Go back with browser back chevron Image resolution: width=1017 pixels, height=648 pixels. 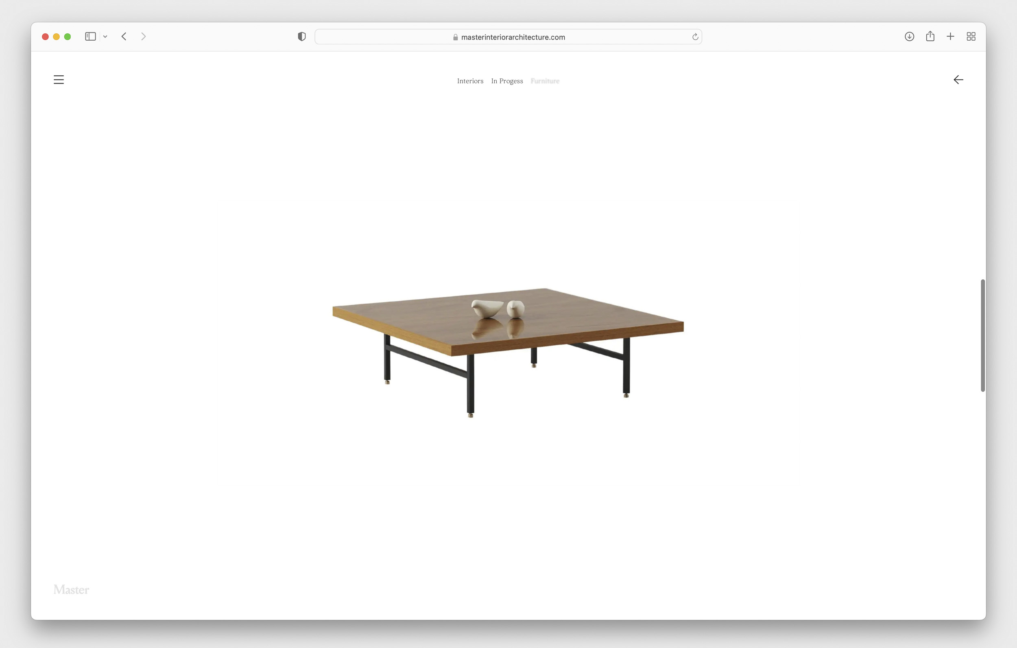click(124, 37)
